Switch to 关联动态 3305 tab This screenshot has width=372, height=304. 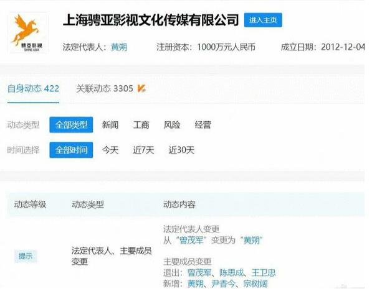tap(105, 88)
